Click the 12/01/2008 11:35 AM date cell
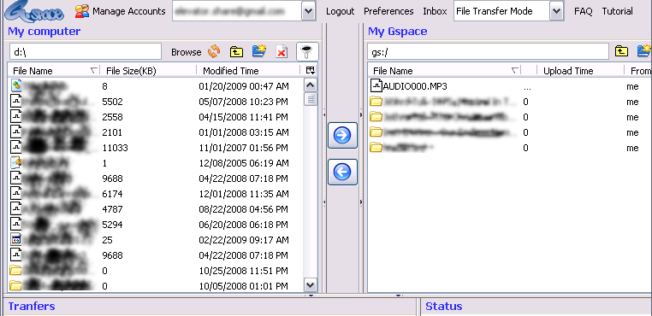The width and height of the screenshot is (652, 316). point(243,194)
